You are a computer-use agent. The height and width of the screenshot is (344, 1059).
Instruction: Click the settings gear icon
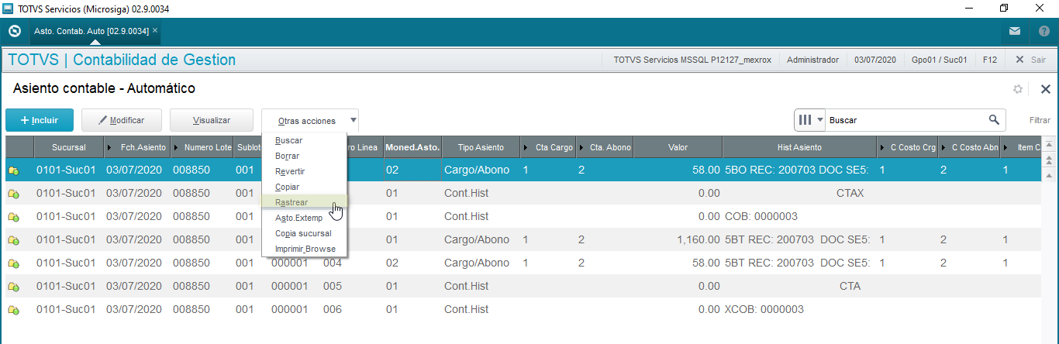[1018, 89]
